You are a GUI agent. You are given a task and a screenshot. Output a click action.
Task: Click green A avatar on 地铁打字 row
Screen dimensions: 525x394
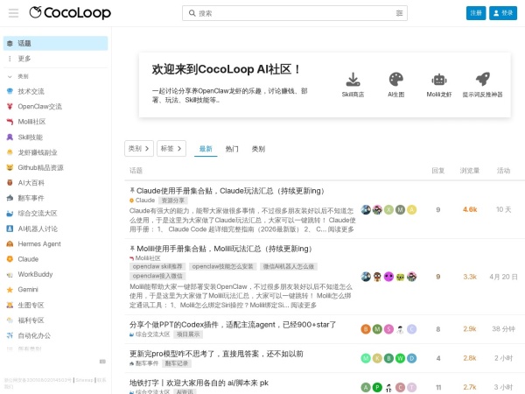point(366,388)
